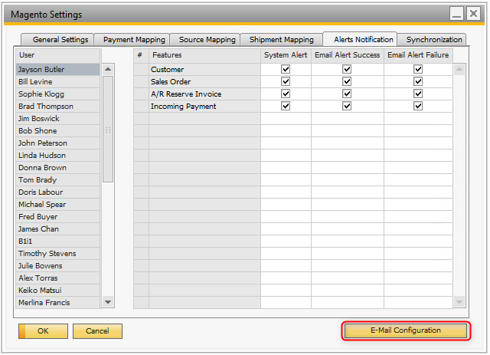This screenshot has height=355, width=490.
Task: Disable Email Alert Failure for Incoming Payment
Action: [418, 106]
